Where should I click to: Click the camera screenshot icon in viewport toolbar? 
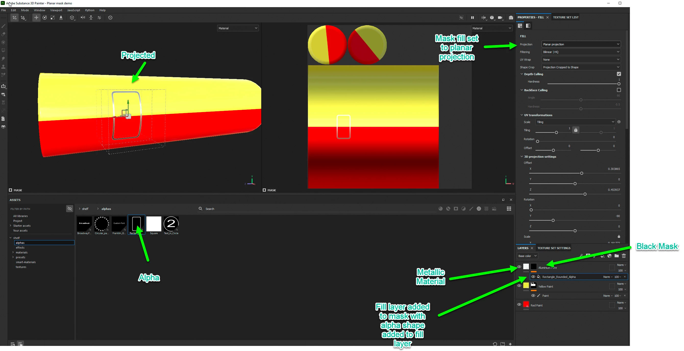[x=511, y=18]
